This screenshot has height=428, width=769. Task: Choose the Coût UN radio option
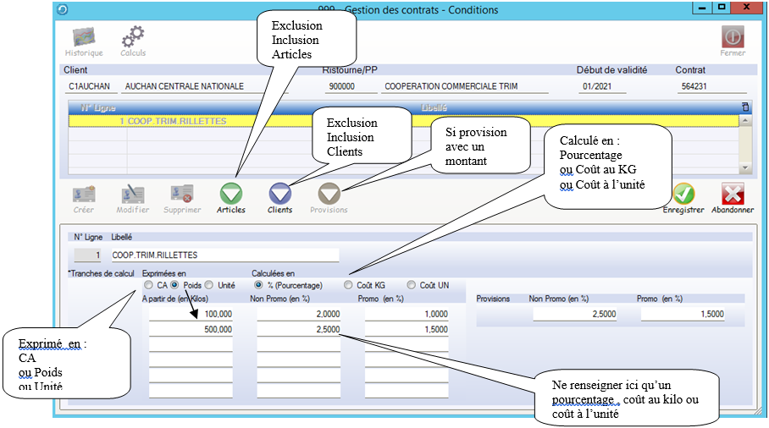click(412, 286)
